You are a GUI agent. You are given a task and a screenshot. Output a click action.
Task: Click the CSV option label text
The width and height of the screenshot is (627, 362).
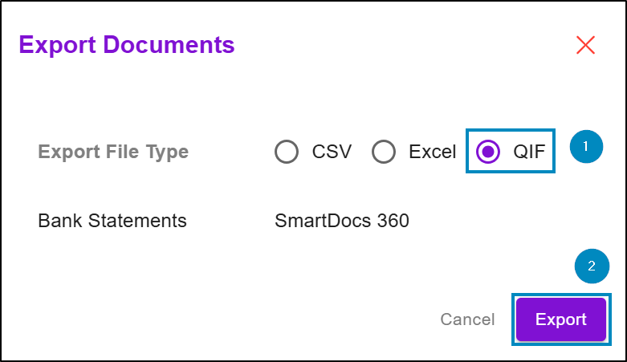[x=332, y=152]
